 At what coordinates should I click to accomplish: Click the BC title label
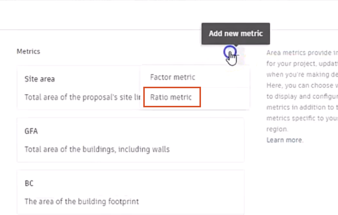(x=29, y=183)
